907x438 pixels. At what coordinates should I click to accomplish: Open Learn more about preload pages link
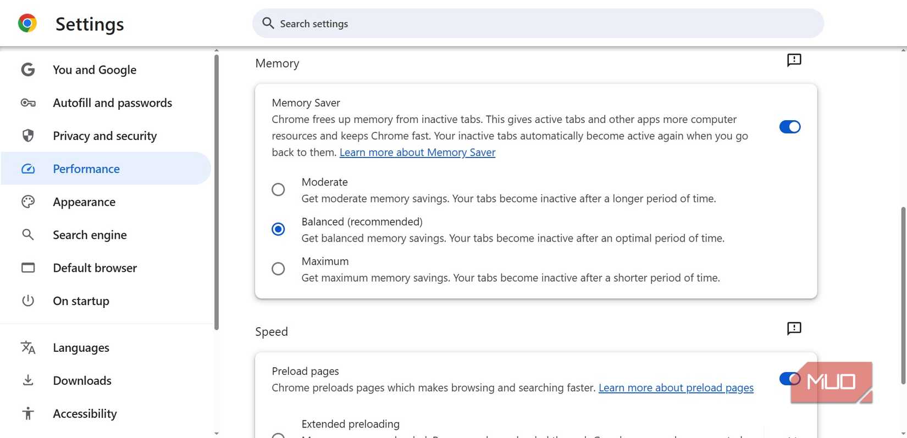[x=676, y=388]
